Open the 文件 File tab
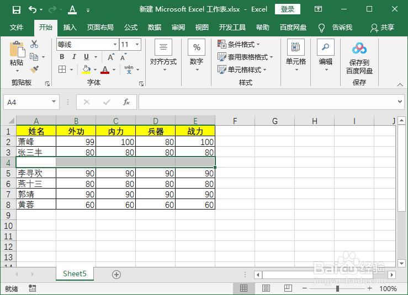 [x=17, y=27]
